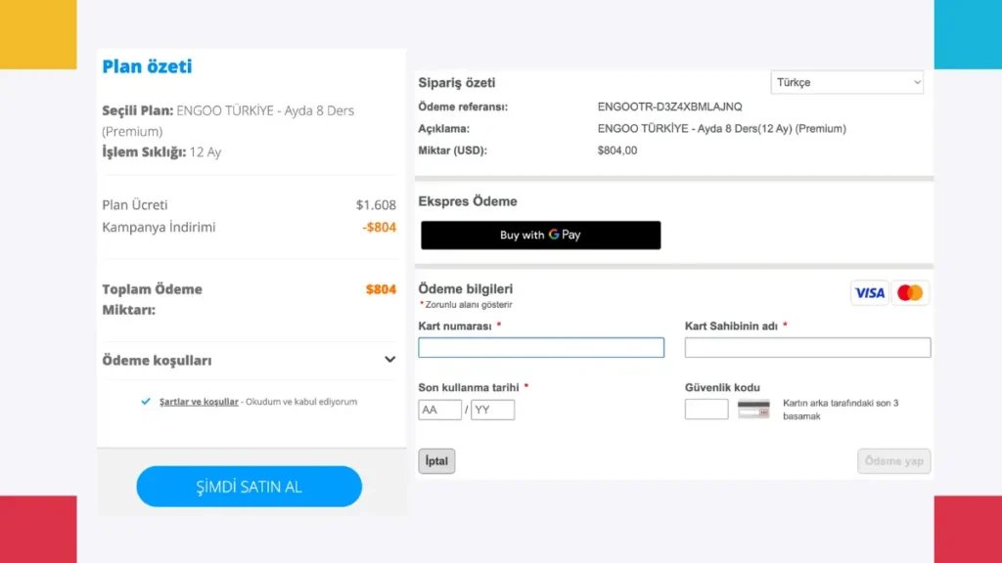Click the İşlem Sıklığı 12 Ay line
This screenshot has width=1002, height=563.
click(161, 152)
